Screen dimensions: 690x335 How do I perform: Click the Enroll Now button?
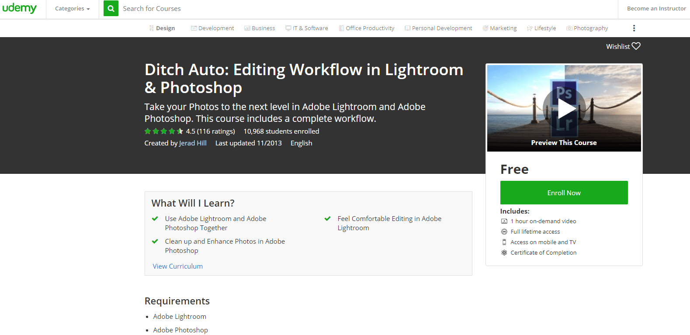pyautogui.click(x=564, y=193)
